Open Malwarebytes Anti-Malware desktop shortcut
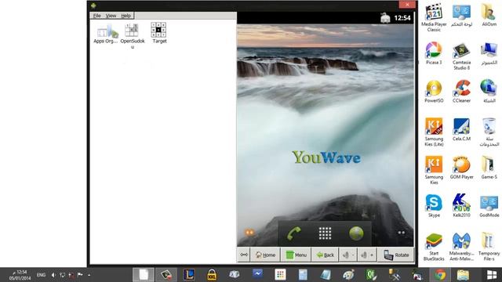The image size is (502, 282). 461,247
